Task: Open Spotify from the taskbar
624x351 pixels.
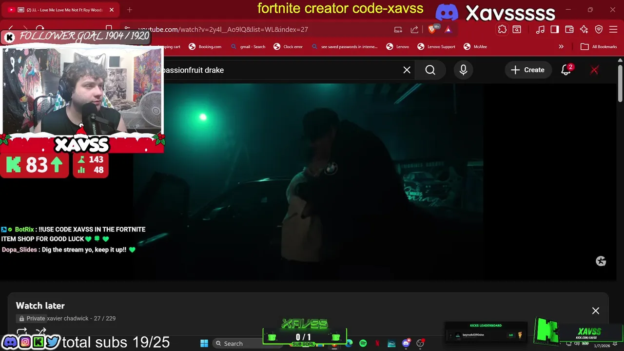Action: point(363,343)
